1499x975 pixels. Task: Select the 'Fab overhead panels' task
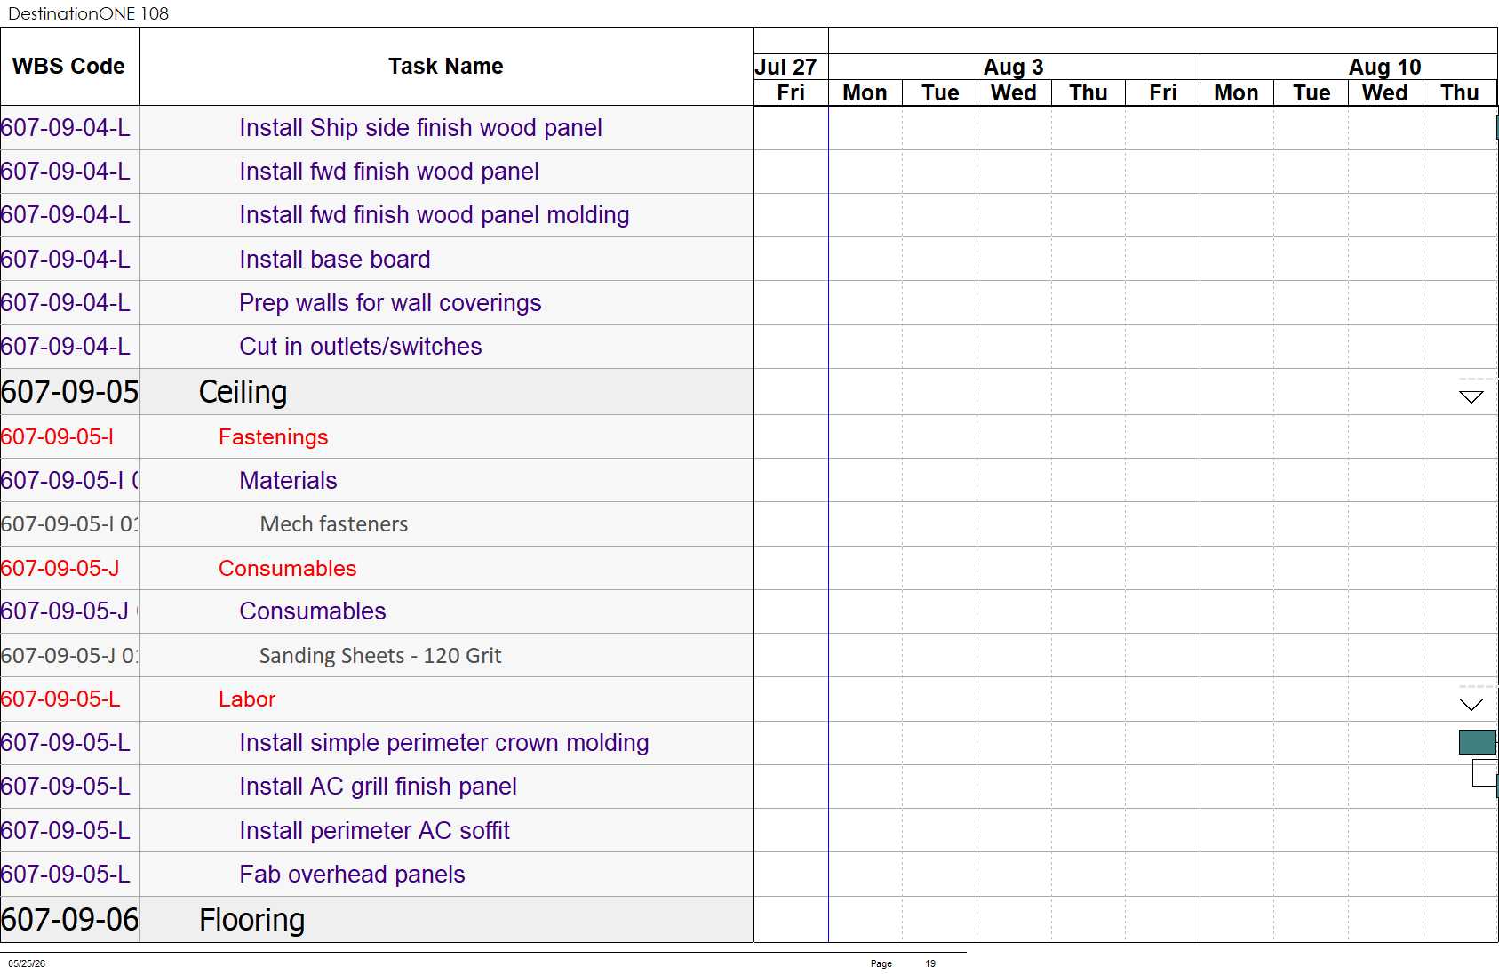[352, 875]
